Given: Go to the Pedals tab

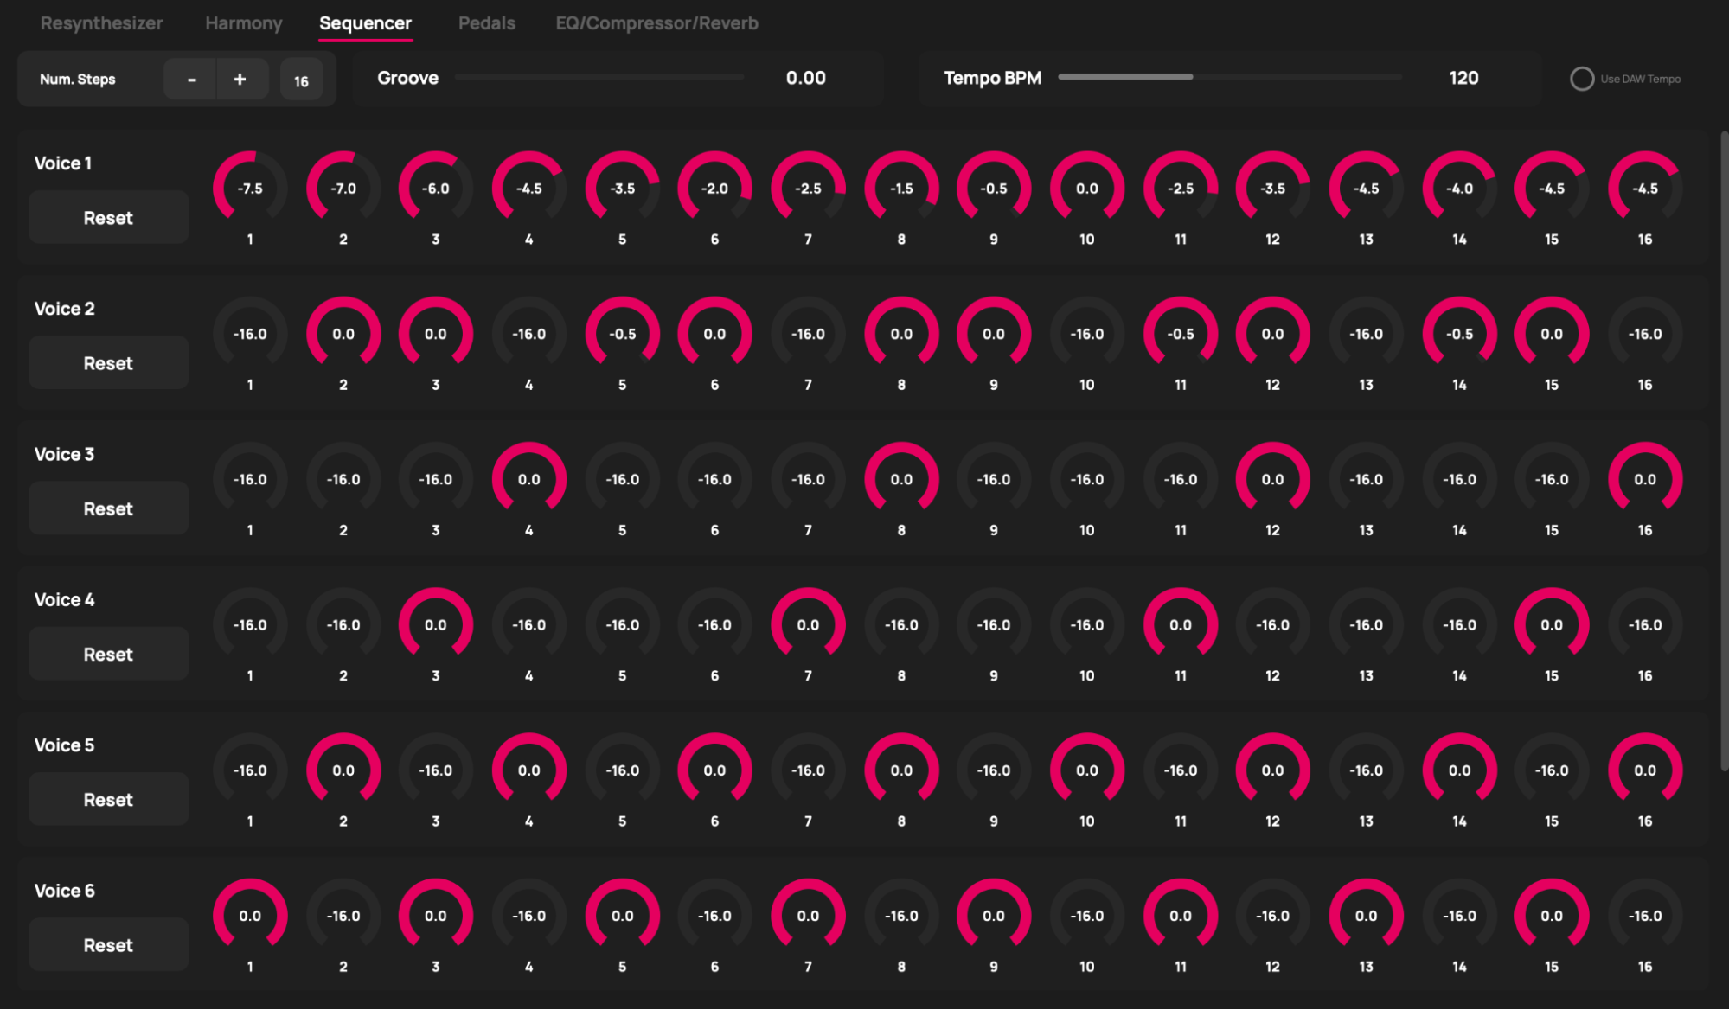Looking at the screenshot, I should click(x=486, y=23).
